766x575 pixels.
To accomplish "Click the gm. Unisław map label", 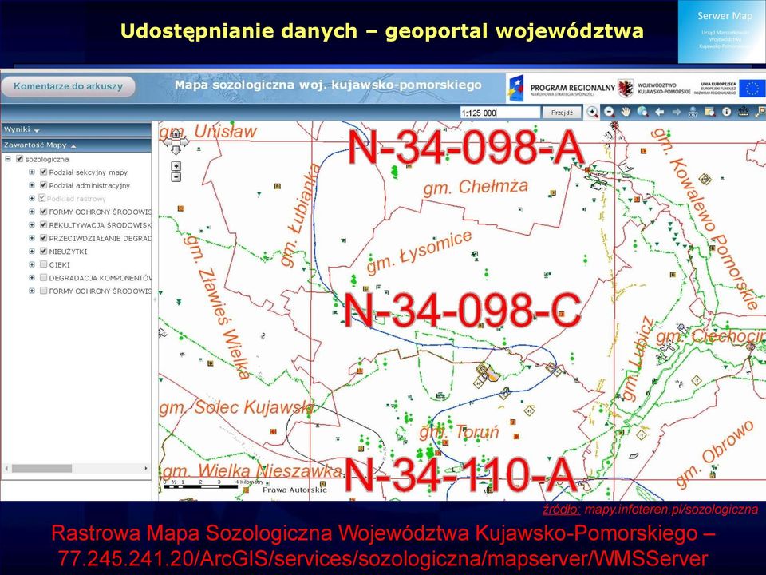I will pyautogui.click(x=208, y=132).
